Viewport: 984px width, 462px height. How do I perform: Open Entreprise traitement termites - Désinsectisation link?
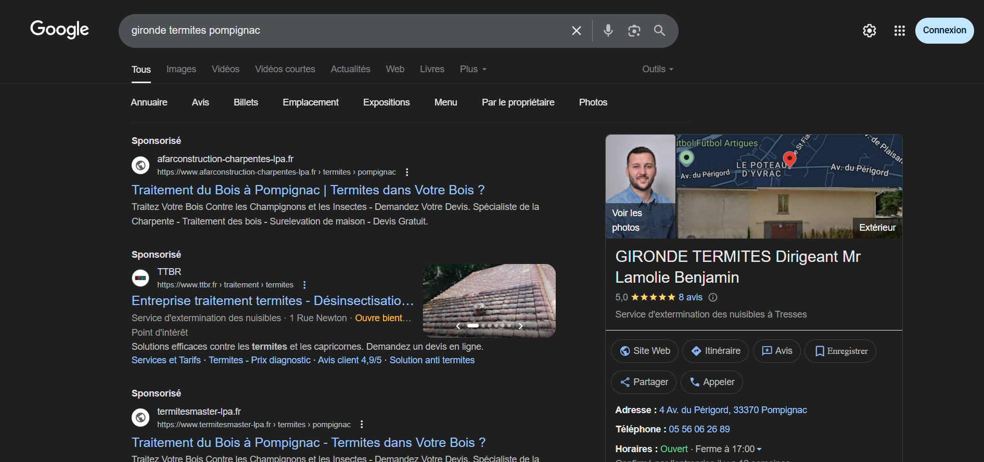[x=273, y=301]
